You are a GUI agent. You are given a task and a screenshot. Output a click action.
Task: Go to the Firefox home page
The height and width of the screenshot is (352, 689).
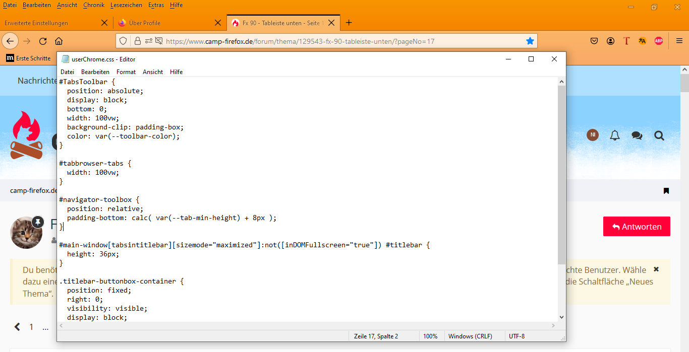(59, 41)
